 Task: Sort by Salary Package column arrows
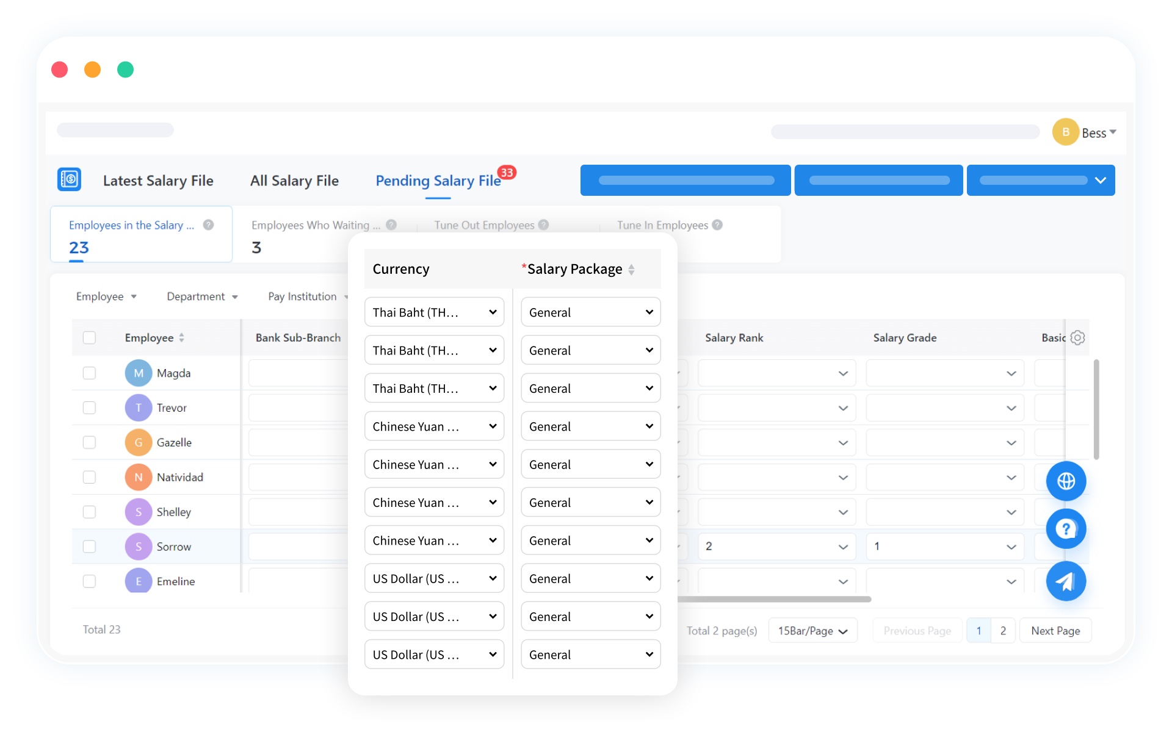(x=631, y=269)
